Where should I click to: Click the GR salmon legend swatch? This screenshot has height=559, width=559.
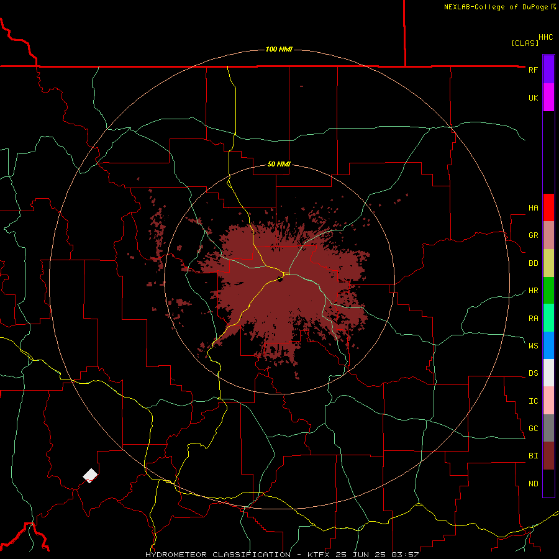548,235
